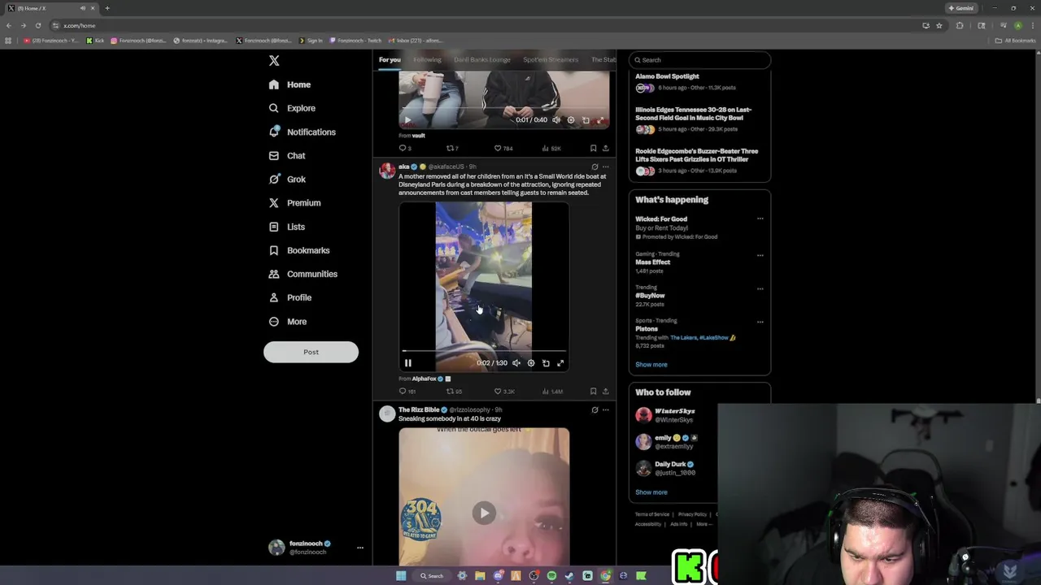Open more options for Mass Effect trend
This screenshot has width=1041, height=585.
tap(760, 255)
